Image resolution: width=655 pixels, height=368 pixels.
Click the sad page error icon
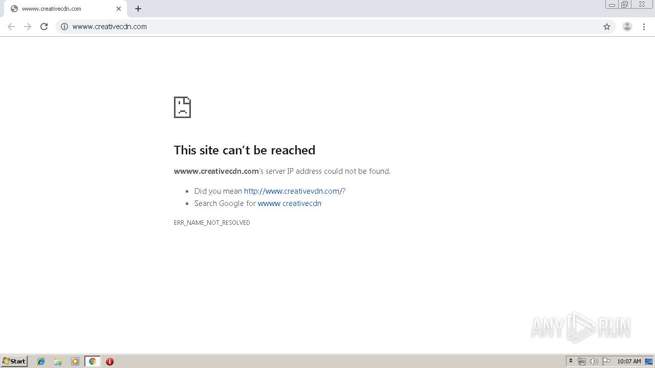(182, 107)
